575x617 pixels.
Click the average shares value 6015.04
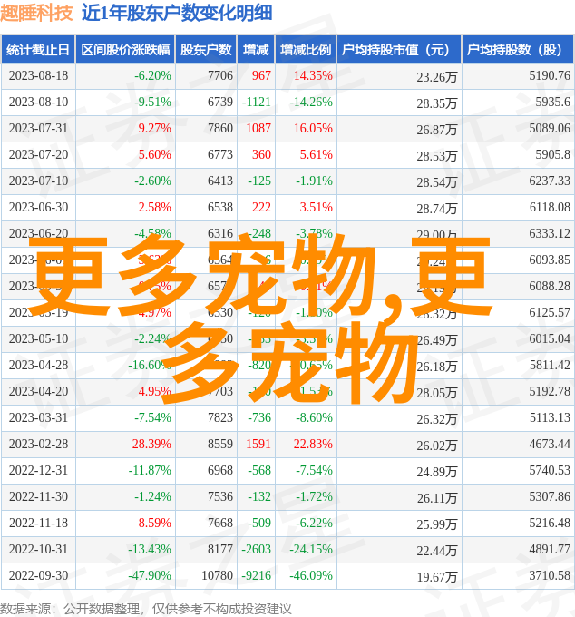pos(550,338)
